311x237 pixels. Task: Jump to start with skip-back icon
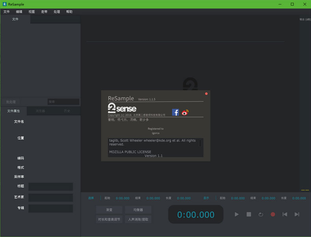pyautogui.click(x=285, y=215)
